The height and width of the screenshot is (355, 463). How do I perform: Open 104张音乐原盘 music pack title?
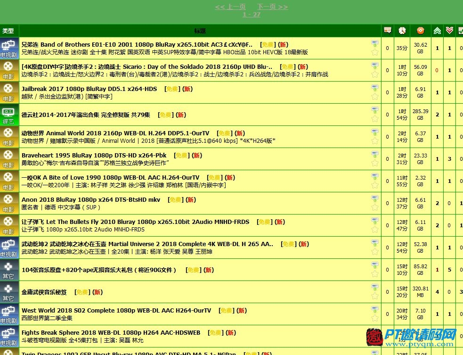(99, 270)
